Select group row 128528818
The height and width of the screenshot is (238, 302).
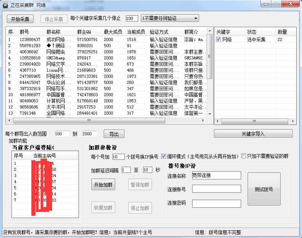(106, 58)
